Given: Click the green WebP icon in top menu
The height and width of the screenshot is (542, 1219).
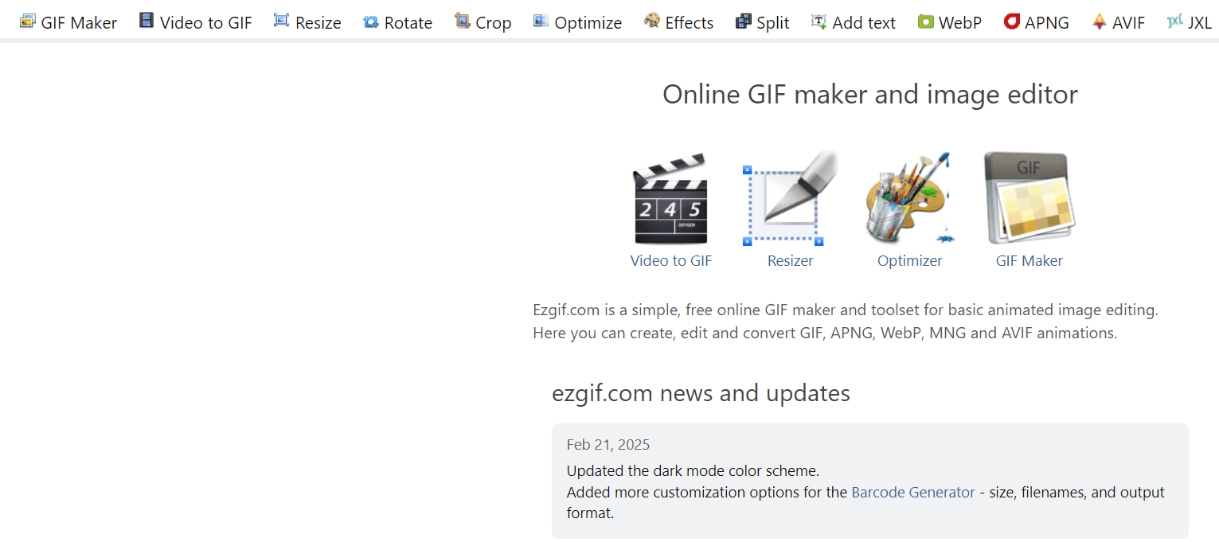Looking at the screenshot, I should click(925, 22).
